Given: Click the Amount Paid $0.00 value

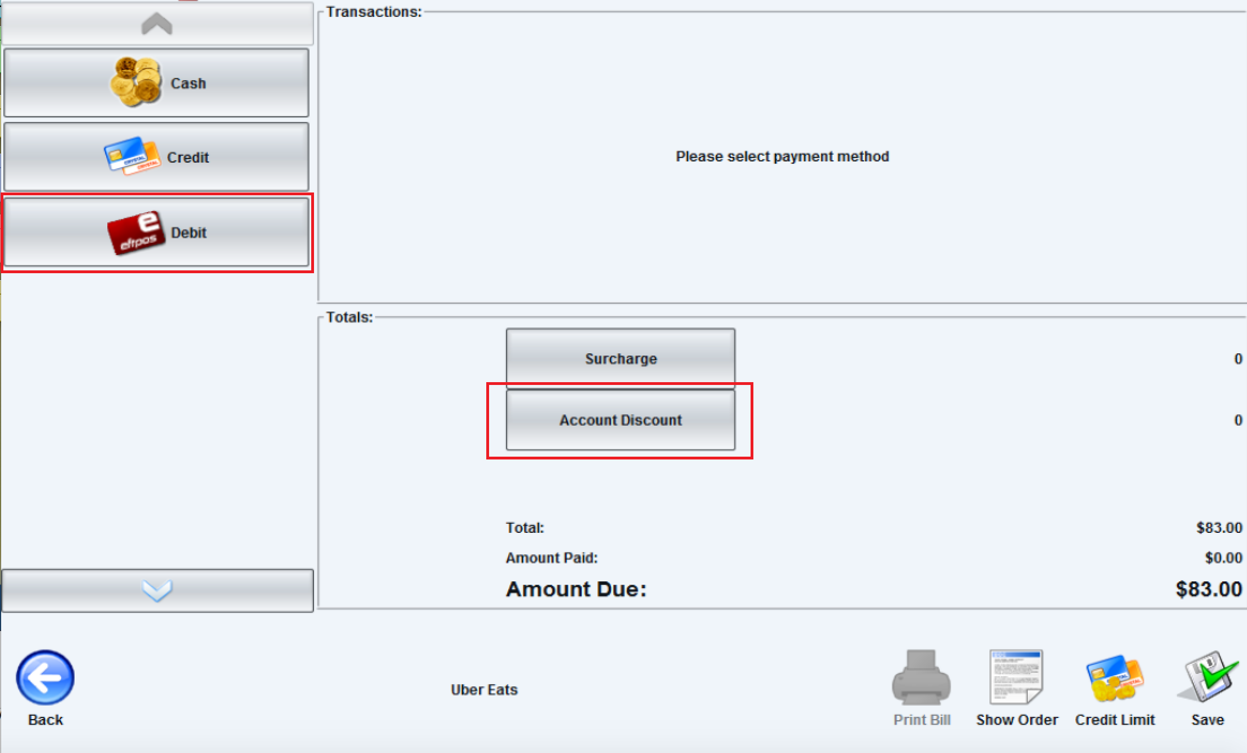Looking at the screenshot, I should coord(1223,558).
